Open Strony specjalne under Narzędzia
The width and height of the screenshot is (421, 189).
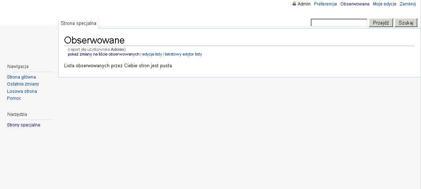tap(23, 125)
